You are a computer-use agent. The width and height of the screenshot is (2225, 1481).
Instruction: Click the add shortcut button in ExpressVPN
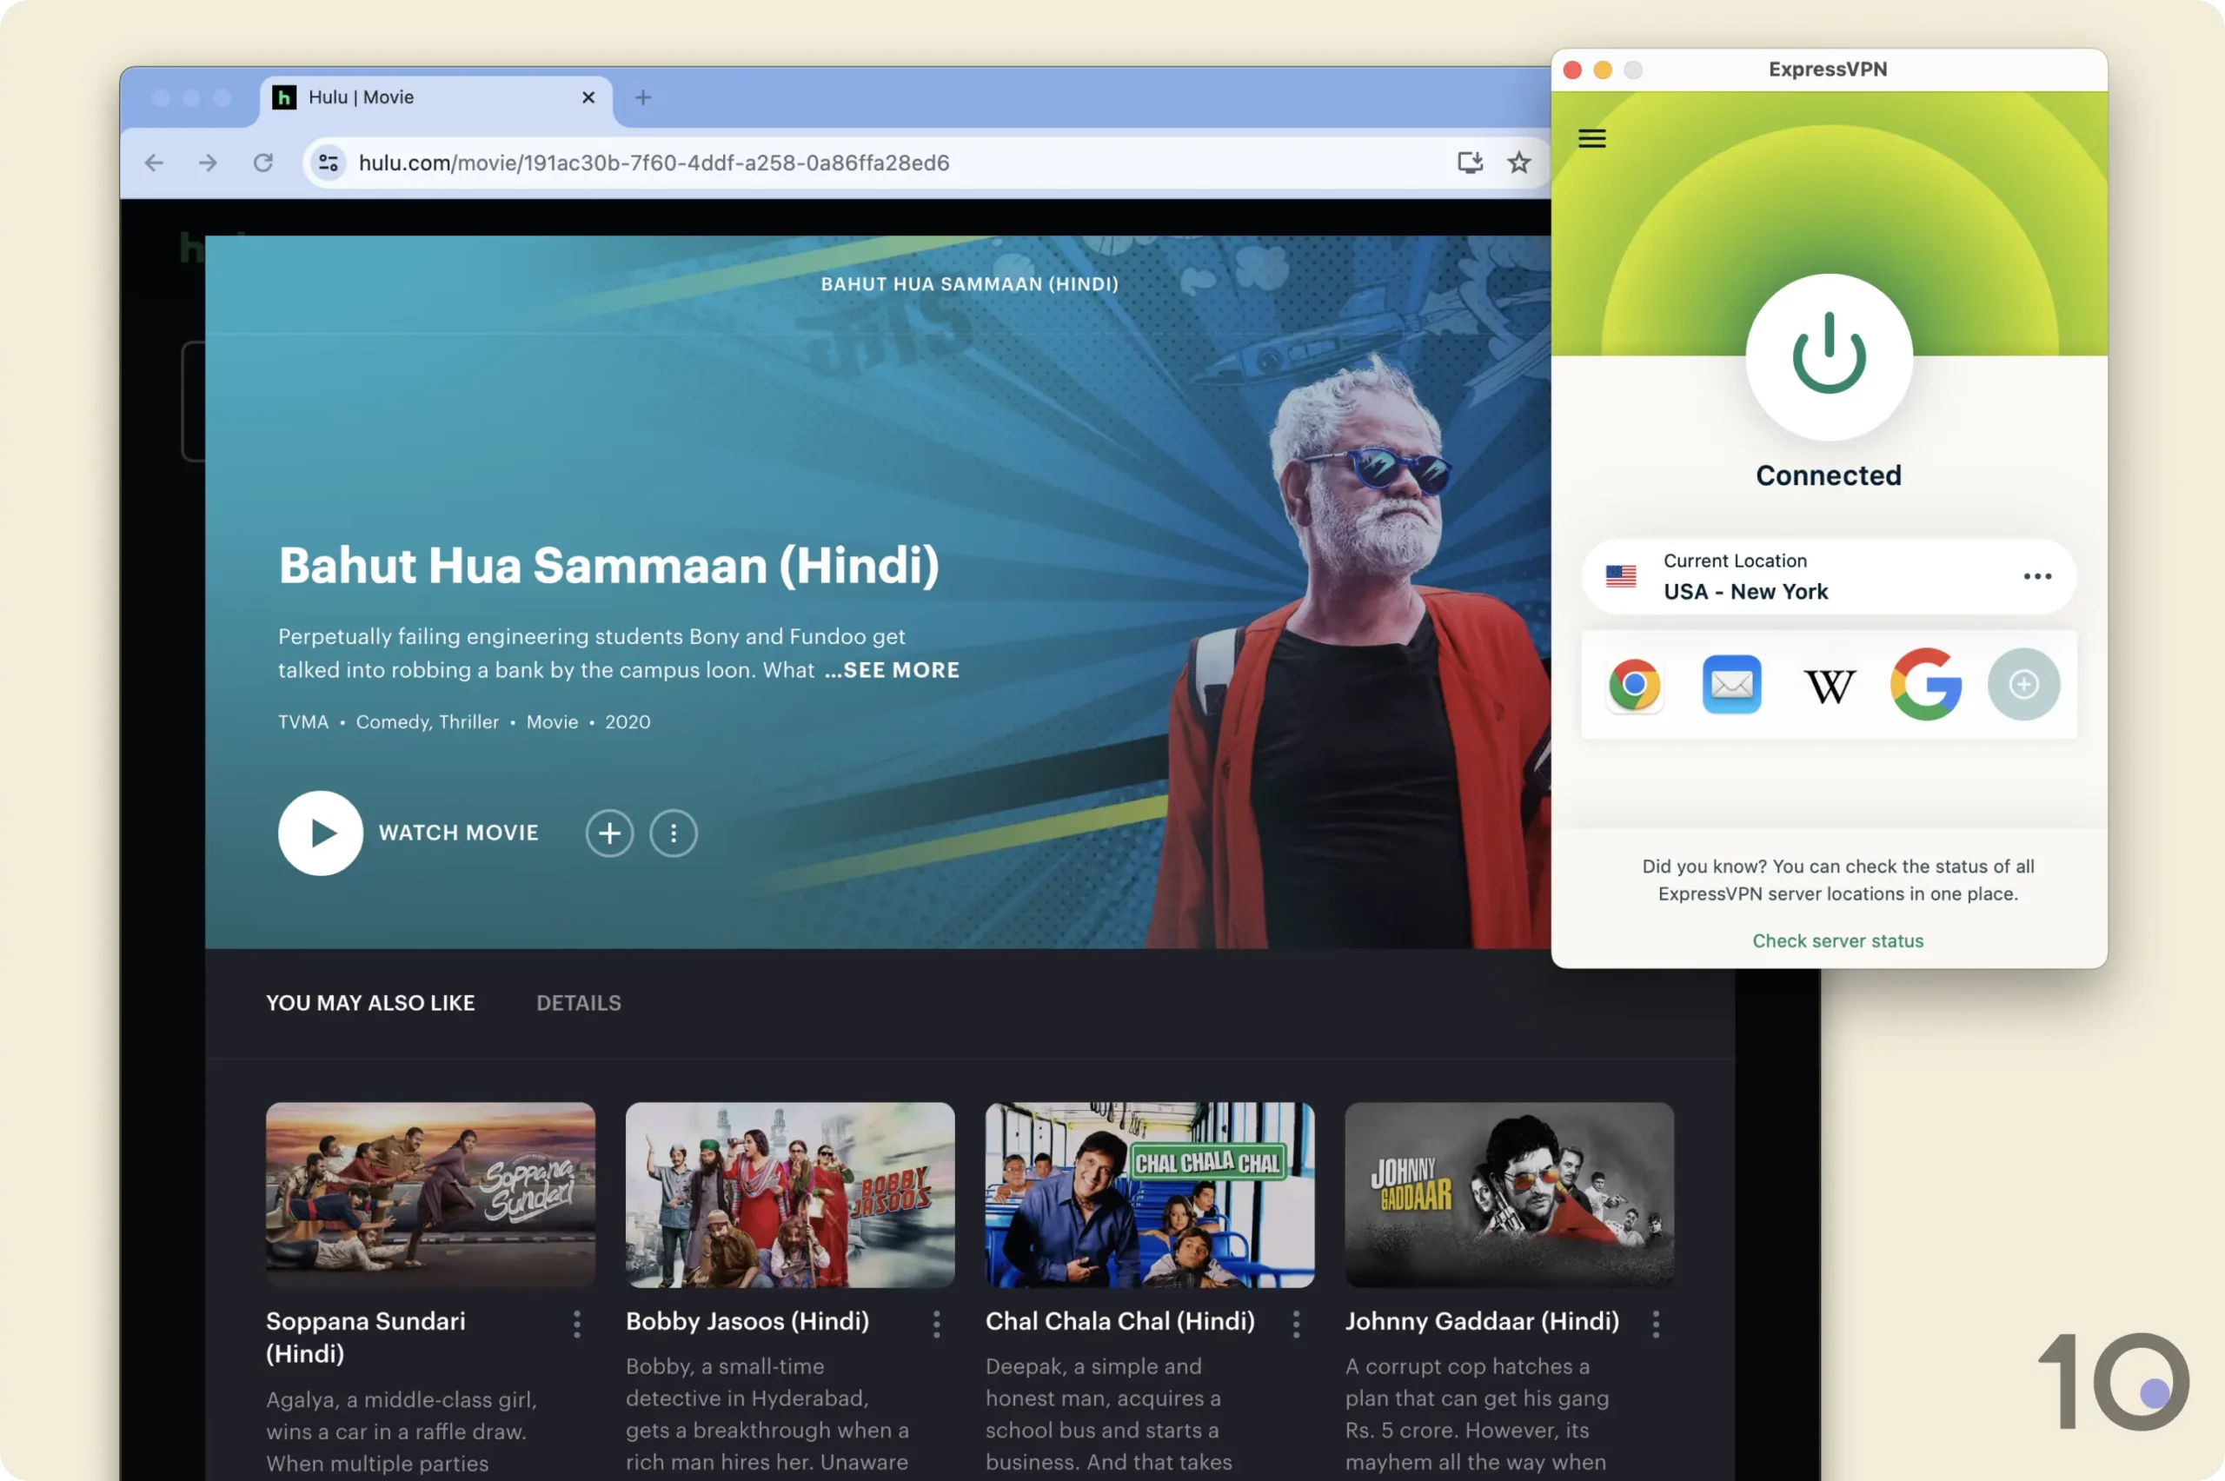click(2023, 684)
